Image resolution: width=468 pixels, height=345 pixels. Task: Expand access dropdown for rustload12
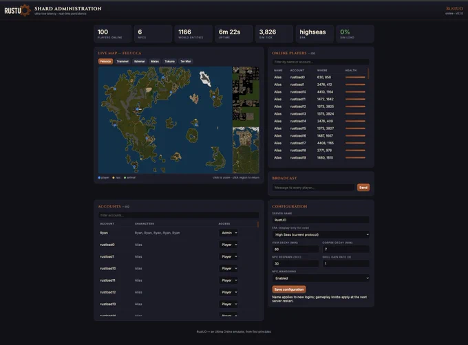coord(228,292)
